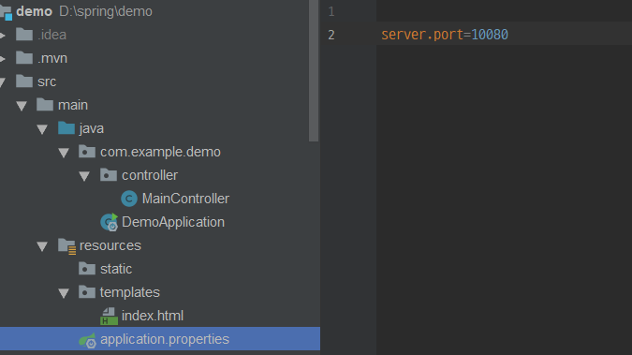
Task: Select the demo project root label
Action: pyautogui.click(x=35, y=11)
